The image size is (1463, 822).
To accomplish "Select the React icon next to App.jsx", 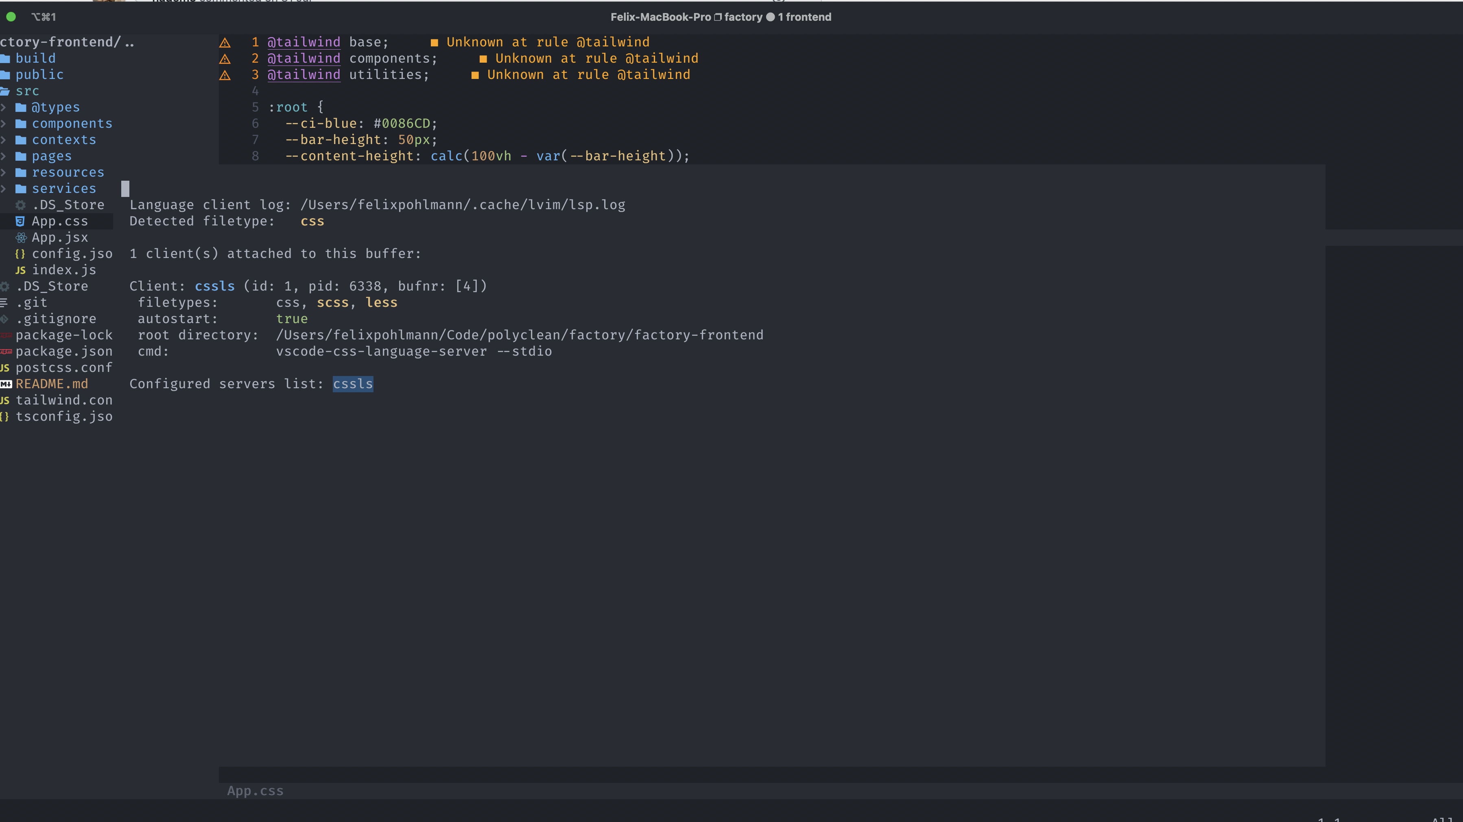I will tap(21, 238).
